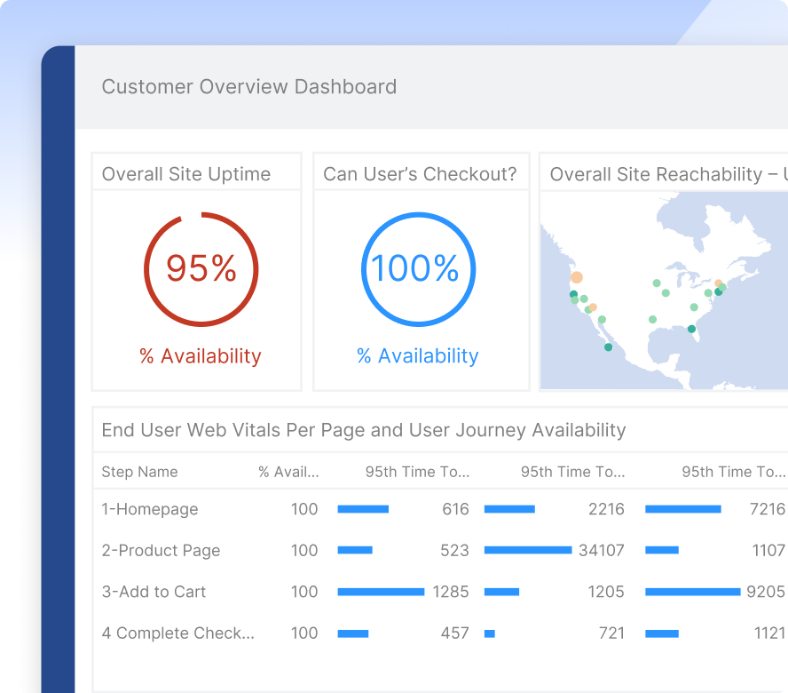
Task: Click the blue % Availability label
Action: point(418,355)
